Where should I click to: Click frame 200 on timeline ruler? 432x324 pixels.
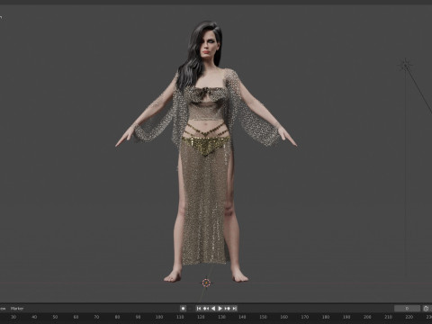367,317
